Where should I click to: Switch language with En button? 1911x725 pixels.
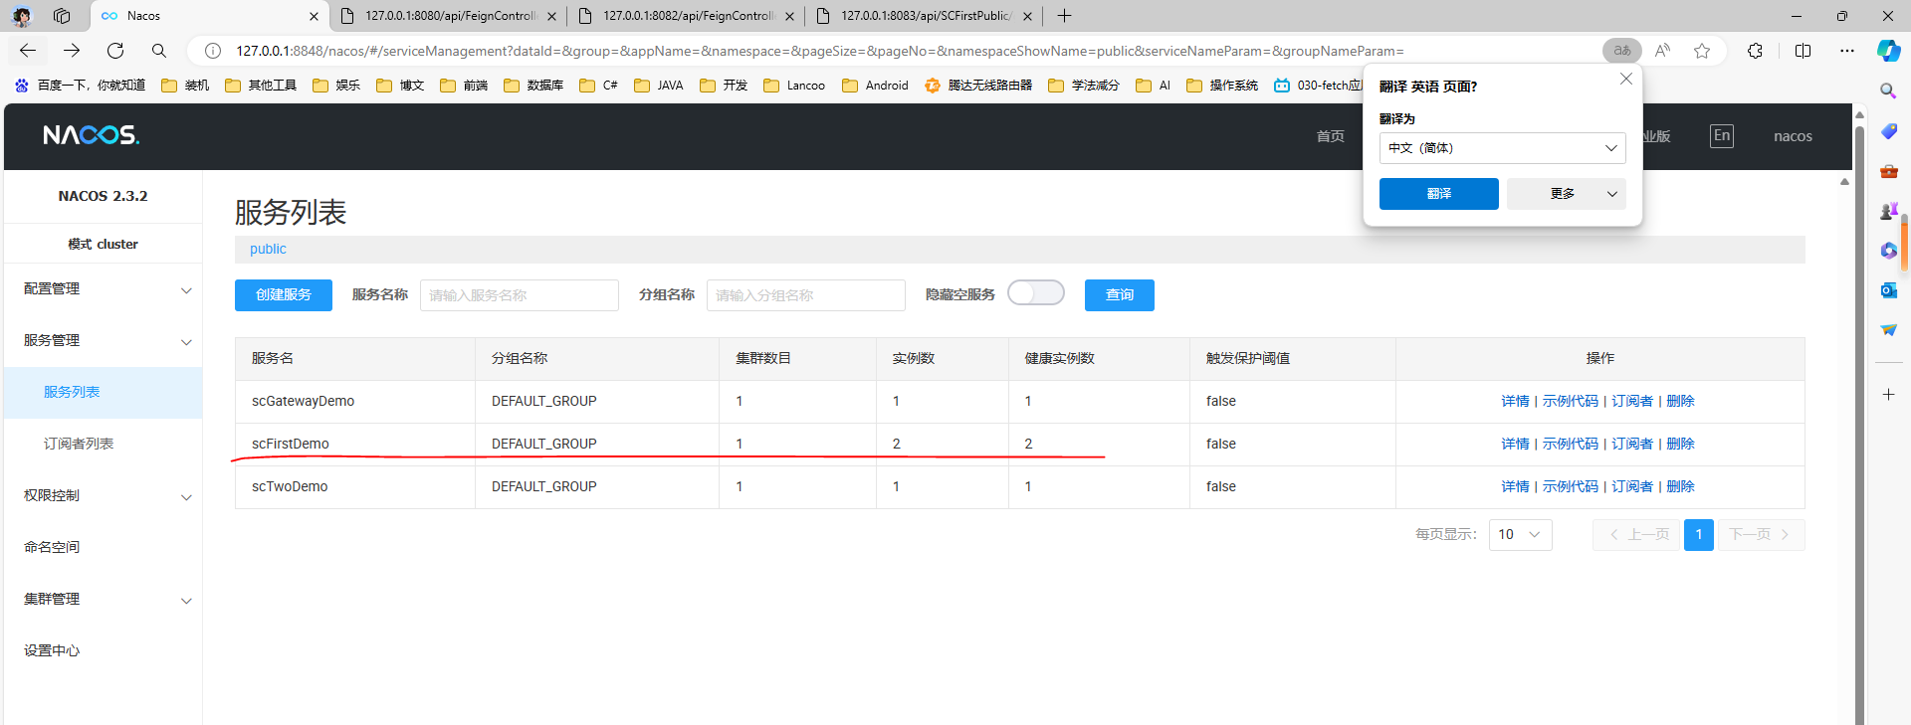tap(1722, 136)
